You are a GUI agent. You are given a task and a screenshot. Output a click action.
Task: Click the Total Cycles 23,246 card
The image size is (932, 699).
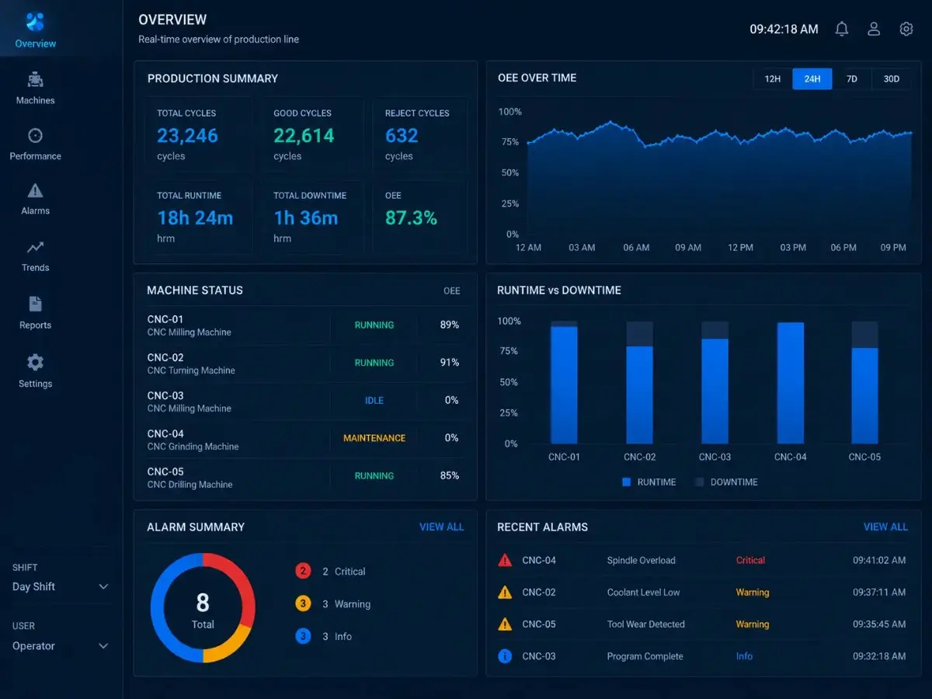(198, 135)
